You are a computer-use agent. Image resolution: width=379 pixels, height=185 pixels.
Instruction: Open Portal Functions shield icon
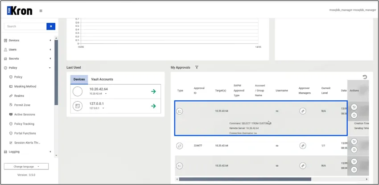[11, 133]
